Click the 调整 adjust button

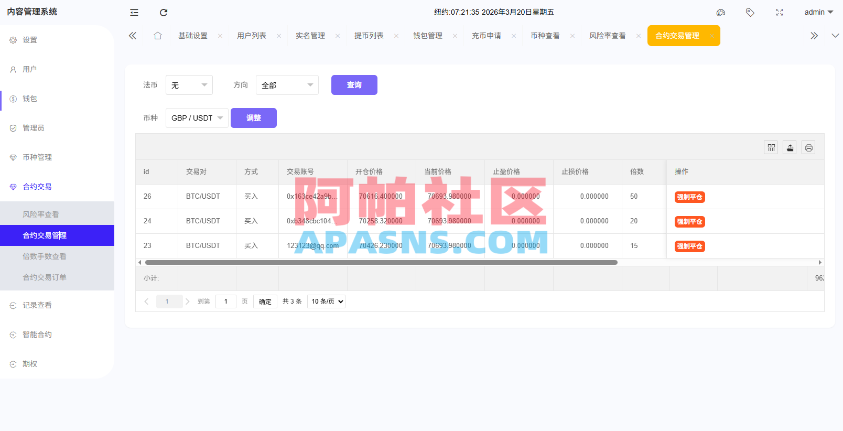(254, 118)
